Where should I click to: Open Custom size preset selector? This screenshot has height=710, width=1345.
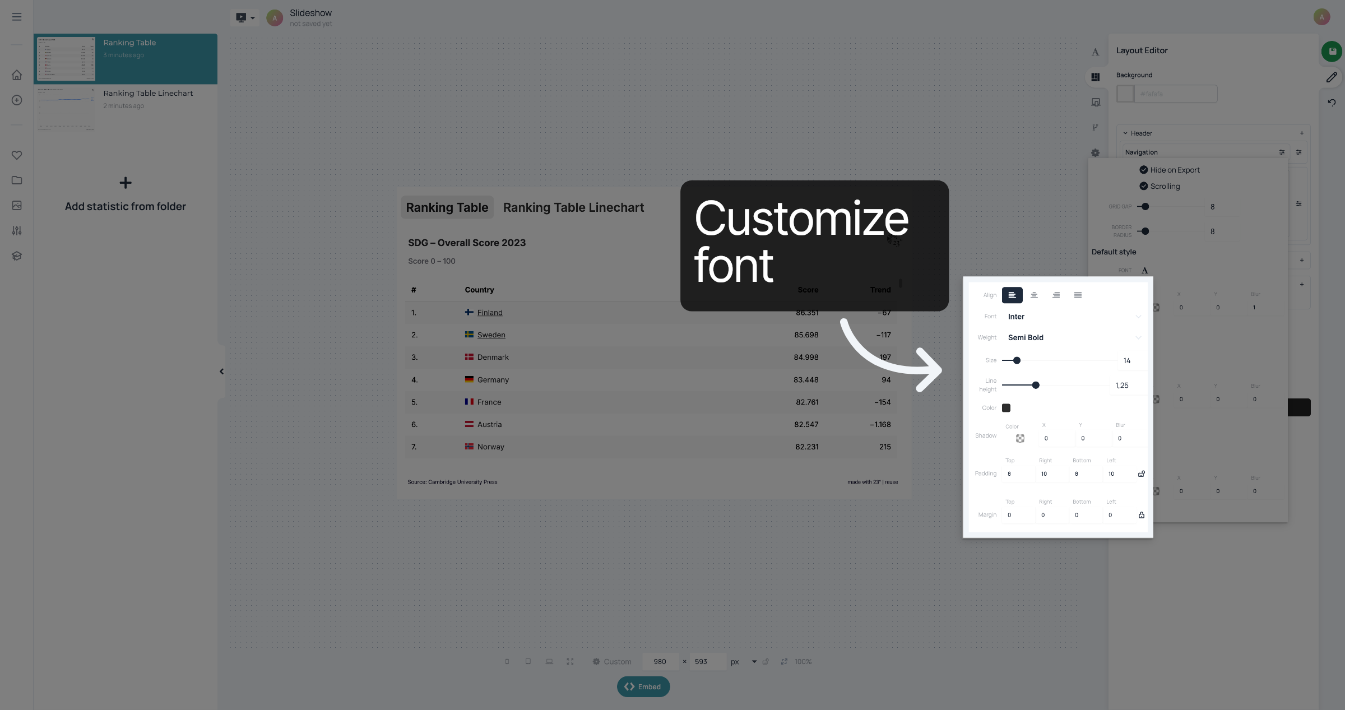(x=612, y=662)
